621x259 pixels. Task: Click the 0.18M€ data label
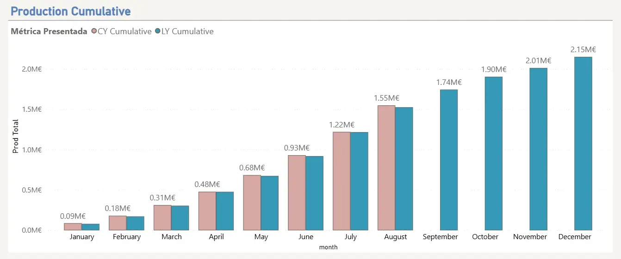[118, 208]
